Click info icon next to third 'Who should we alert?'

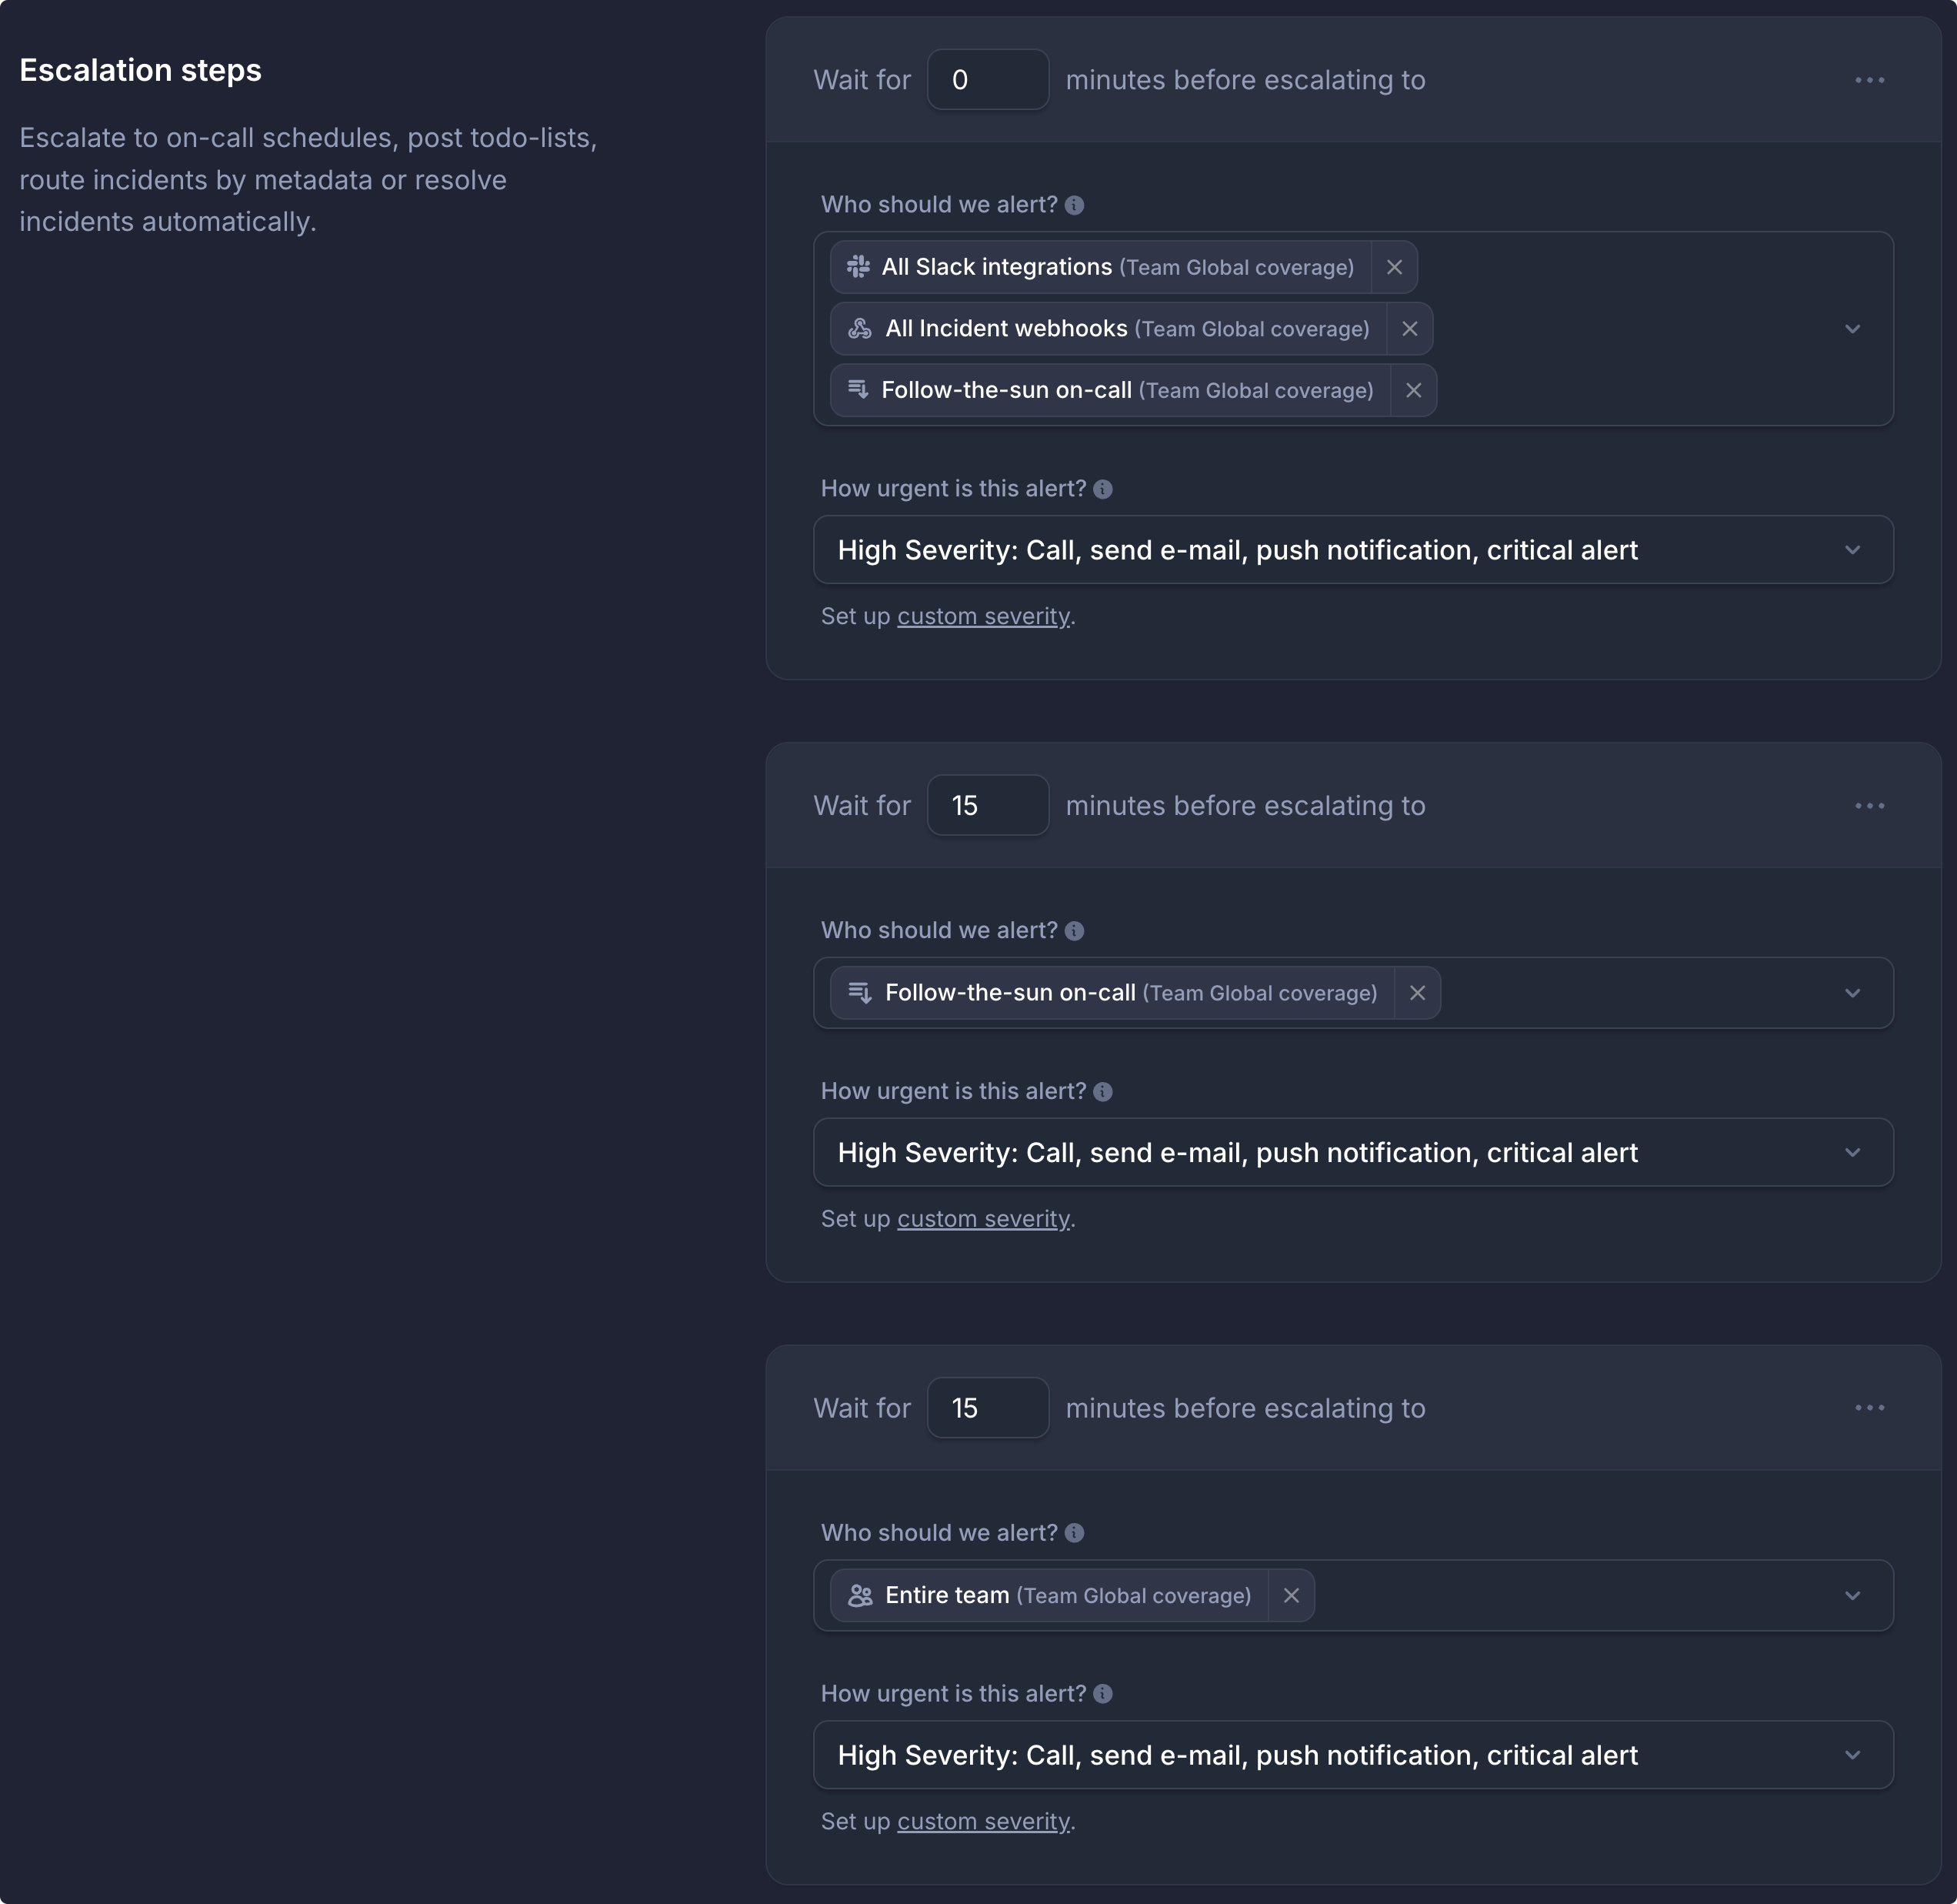(x=1075, y=1533)
